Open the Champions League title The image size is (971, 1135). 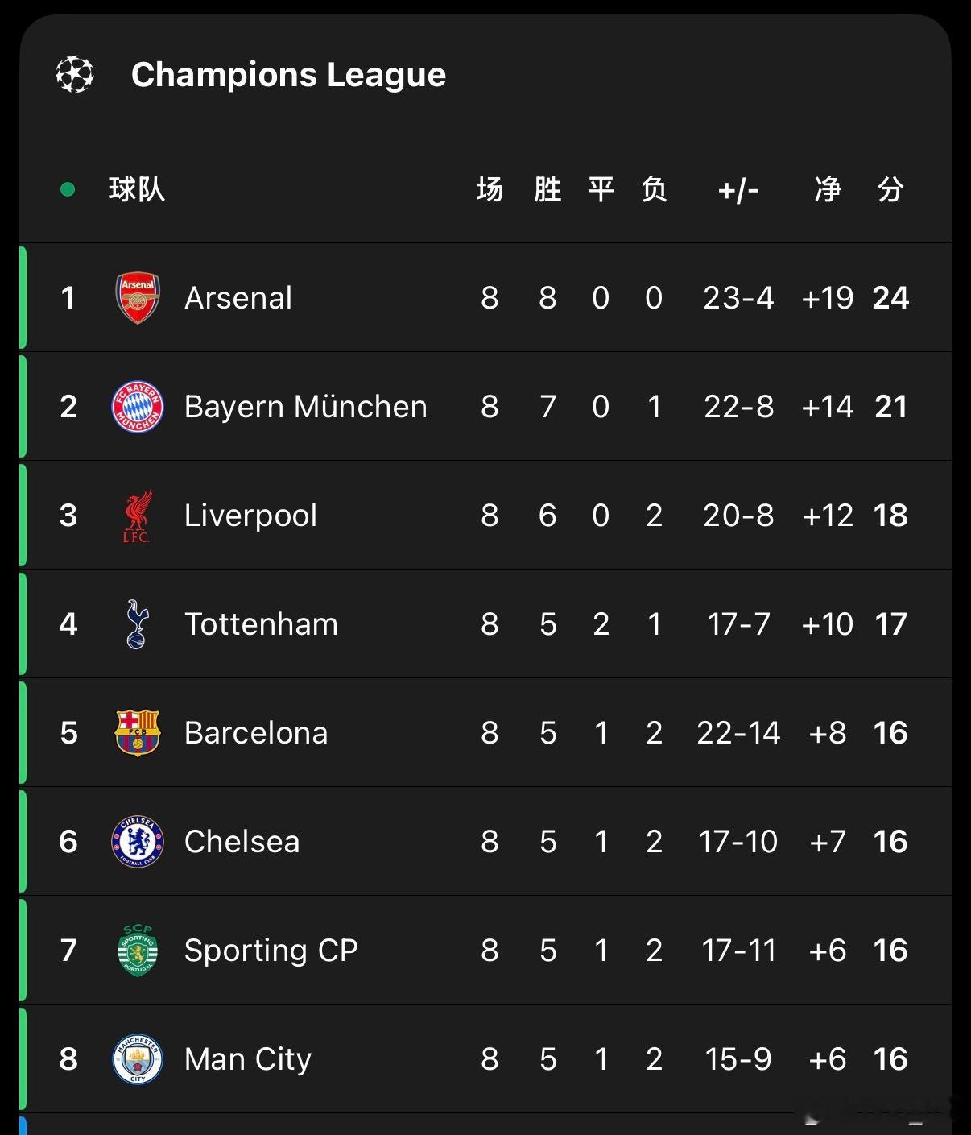click(288, 75)
